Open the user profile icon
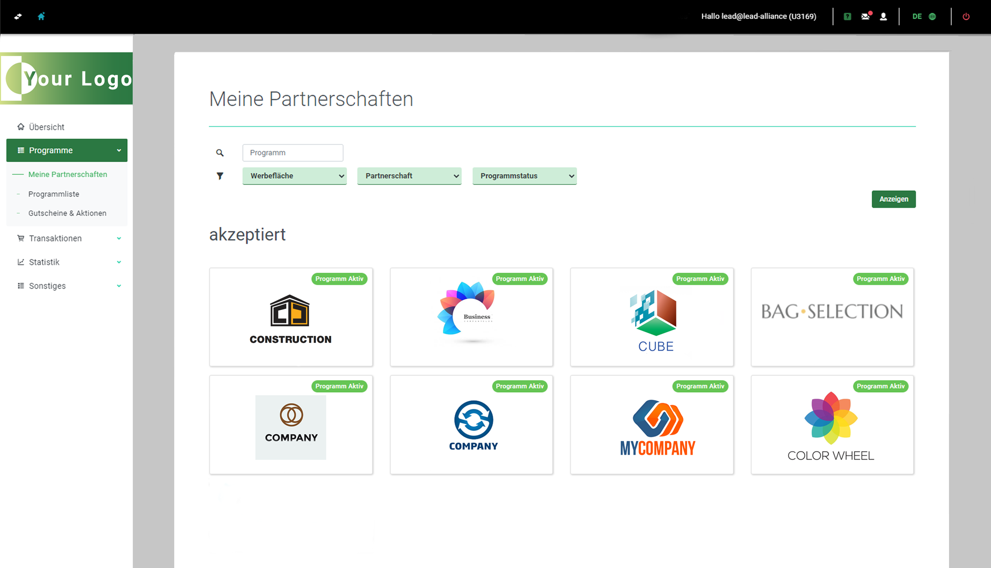Screen dimensions: 991x568 tap(883, 16)
